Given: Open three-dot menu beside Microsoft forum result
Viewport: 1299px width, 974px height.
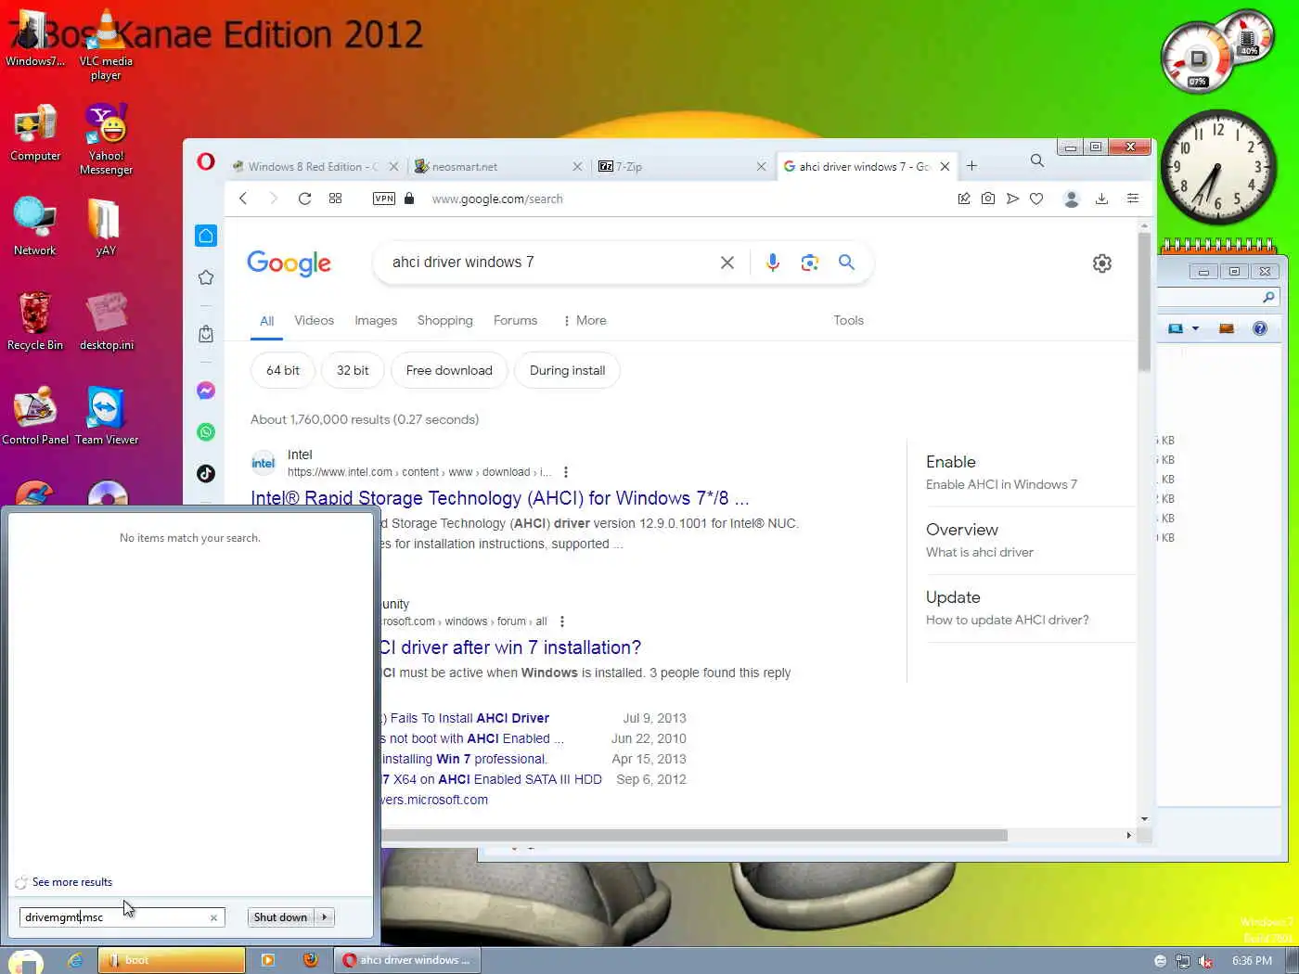Looking at the screenshot, I should 562,622.
